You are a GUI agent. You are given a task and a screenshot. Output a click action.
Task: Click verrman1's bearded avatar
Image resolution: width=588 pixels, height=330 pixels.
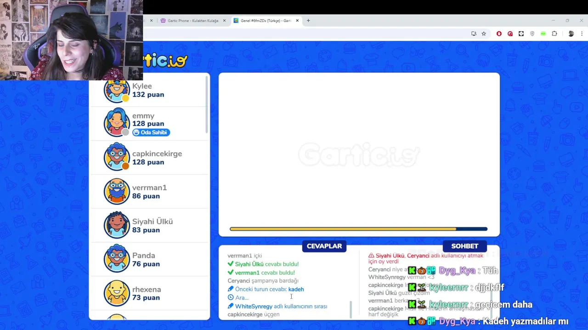pyautogui.click(x=117, y=191)
